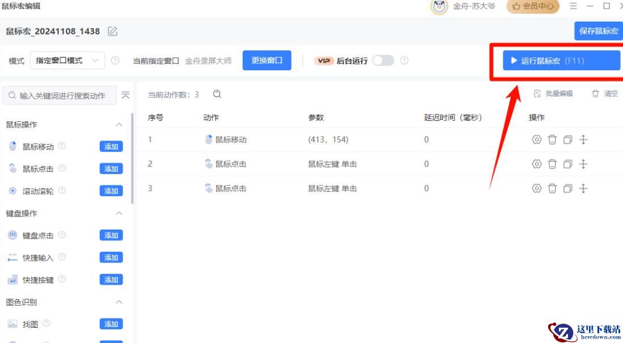Click the collapse-all icon beside search box
623x343 pixels.
(125, 95)
